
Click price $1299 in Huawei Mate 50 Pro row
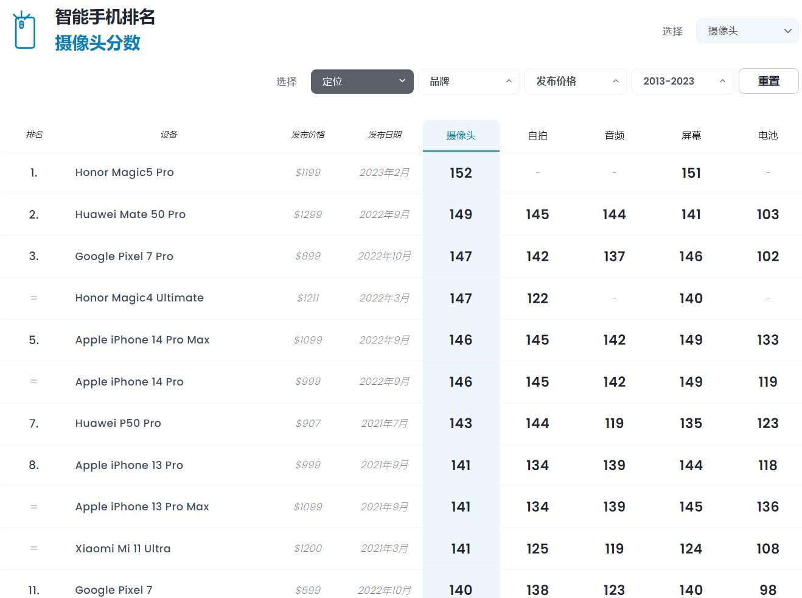(308, 214)
